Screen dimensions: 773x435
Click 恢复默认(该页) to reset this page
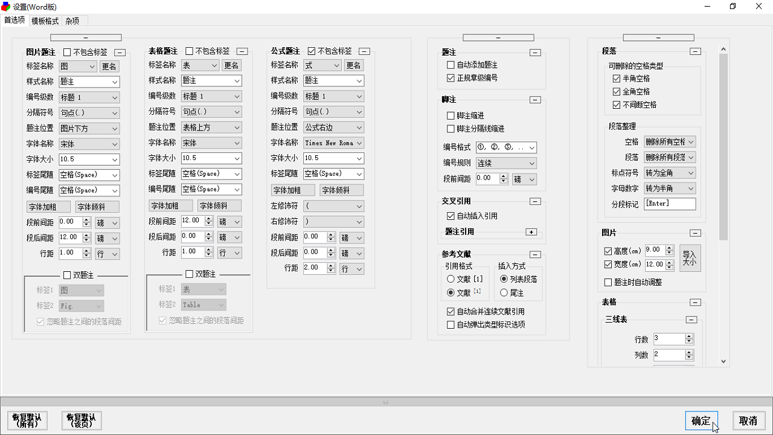pos(81,421)
